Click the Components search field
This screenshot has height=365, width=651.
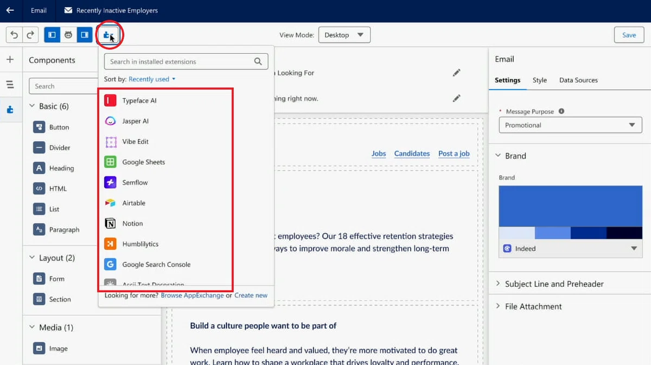(64, 86)
